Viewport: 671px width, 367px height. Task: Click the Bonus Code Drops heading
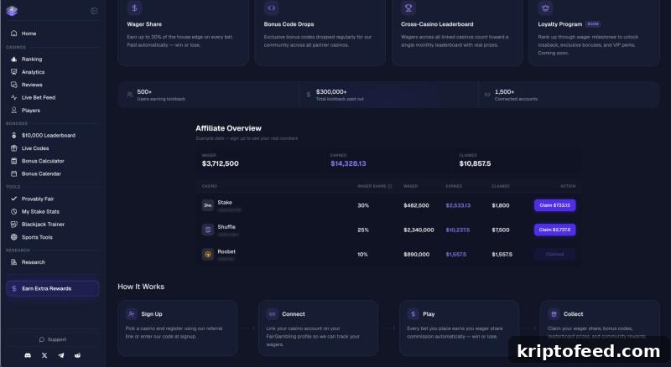289,24
